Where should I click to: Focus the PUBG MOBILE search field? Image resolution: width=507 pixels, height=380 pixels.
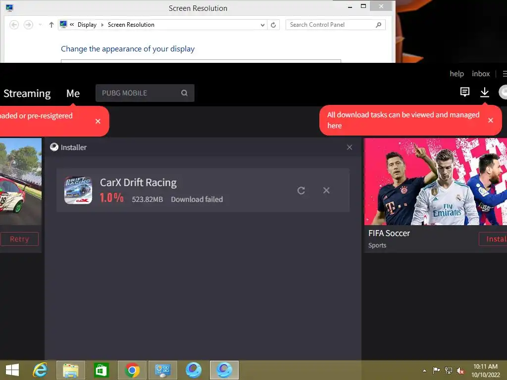145,93
